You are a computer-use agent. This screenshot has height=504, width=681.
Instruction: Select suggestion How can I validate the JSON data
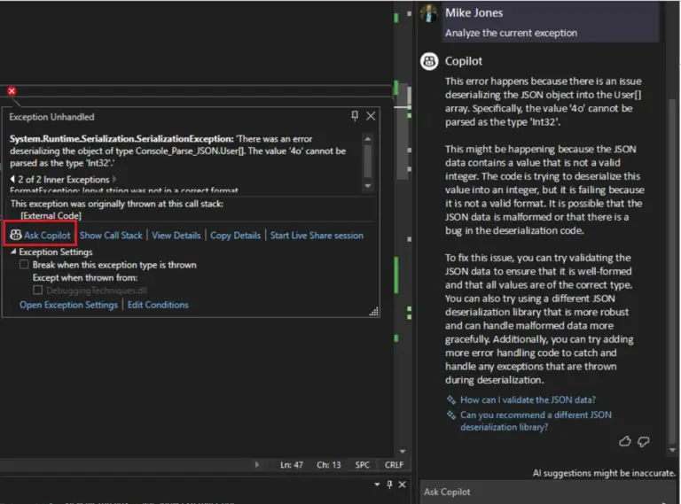528,399
